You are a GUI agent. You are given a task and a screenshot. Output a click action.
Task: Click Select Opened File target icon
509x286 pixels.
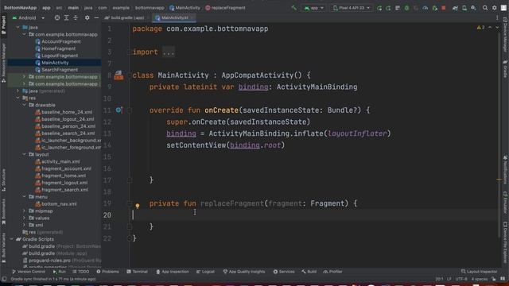(57, 17)
